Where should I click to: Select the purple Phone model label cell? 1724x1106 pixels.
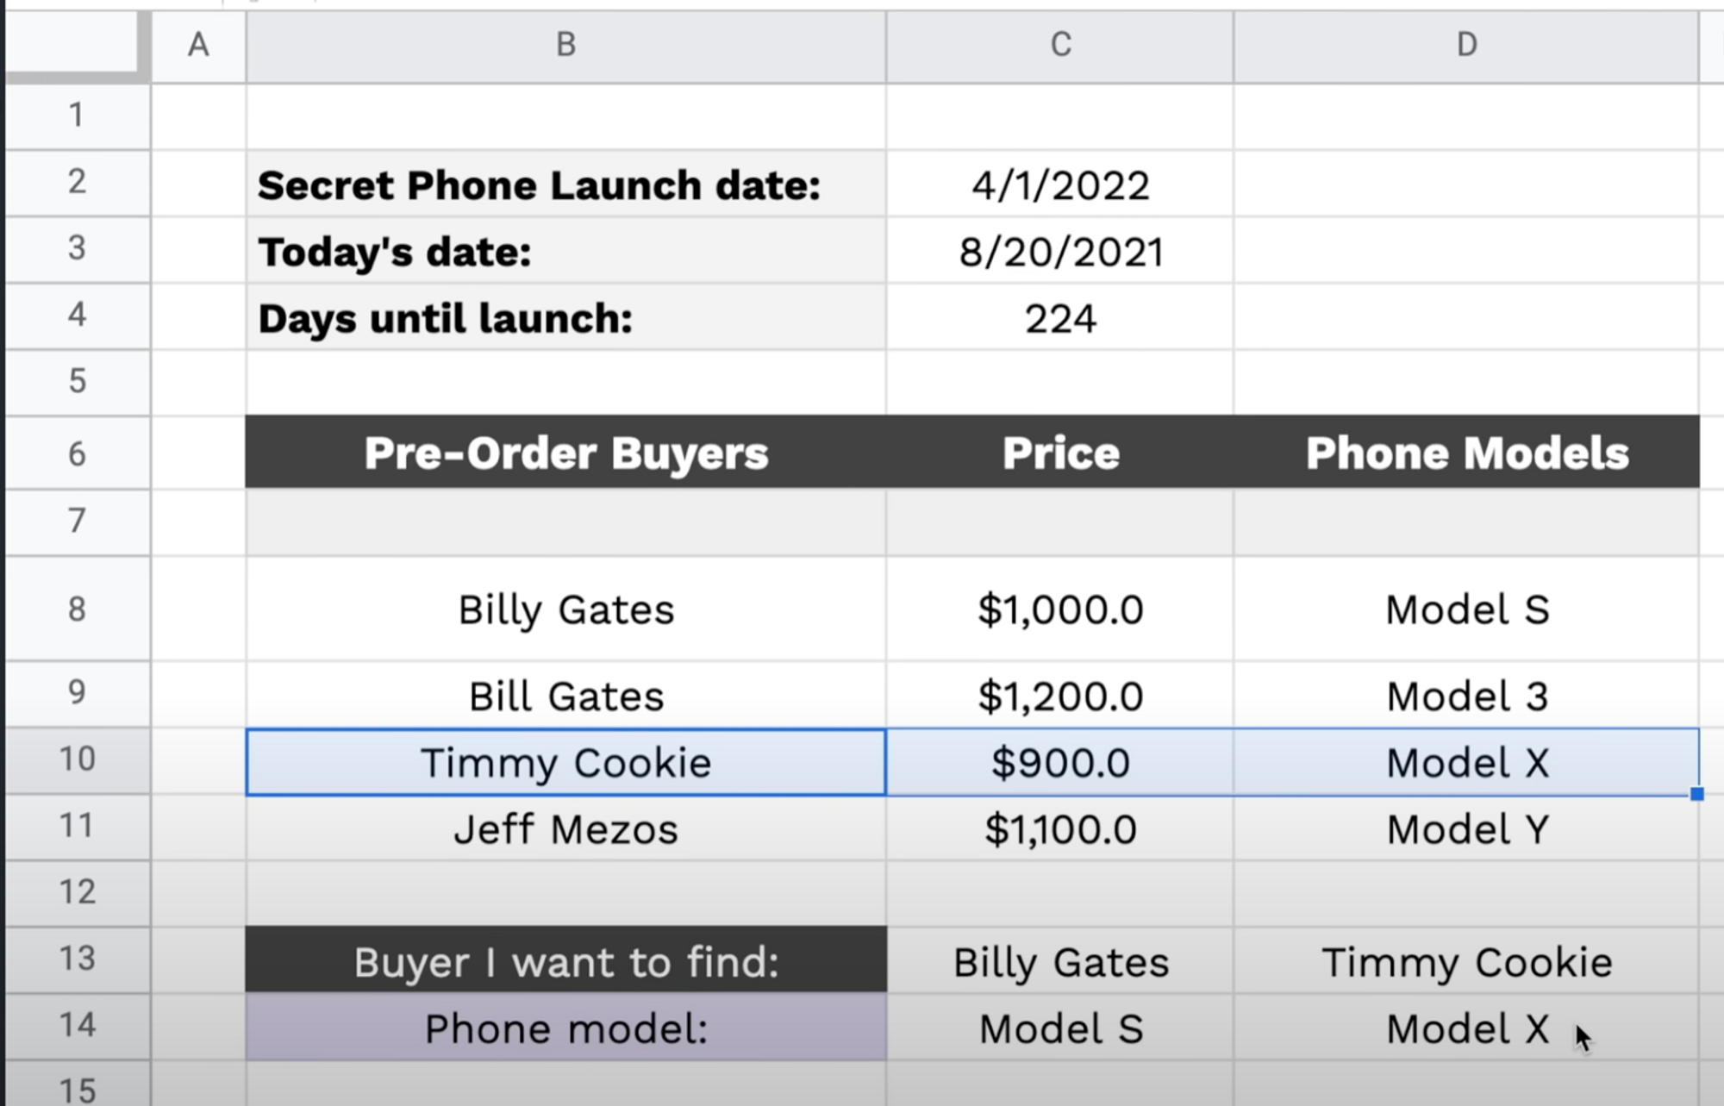pos(565,1026)
